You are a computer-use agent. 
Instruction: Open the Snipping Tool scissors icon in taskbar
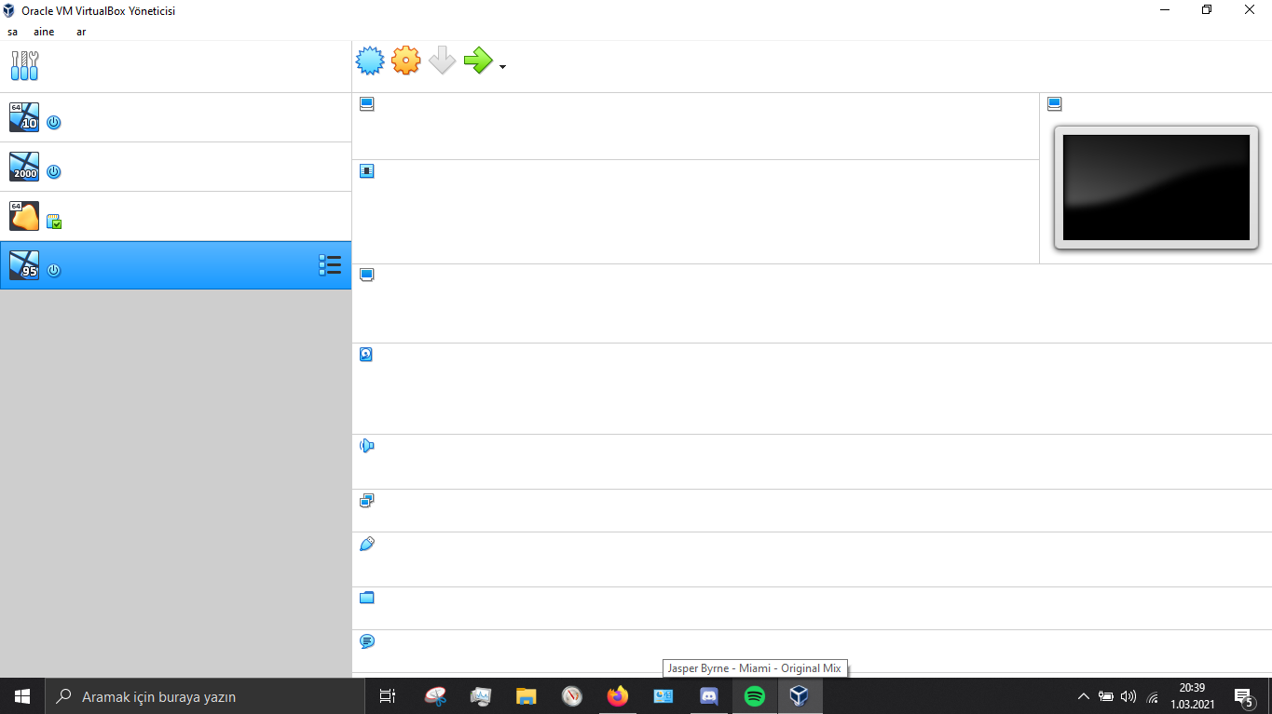pyautogui.click(x=435, y=696)
